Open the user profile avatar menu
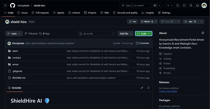The image size is (210, 109). coord(204,5)
